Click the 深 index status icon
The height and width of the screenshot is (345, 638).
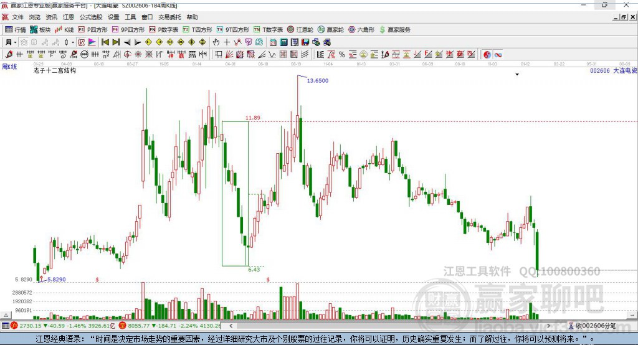click(123, 326)
